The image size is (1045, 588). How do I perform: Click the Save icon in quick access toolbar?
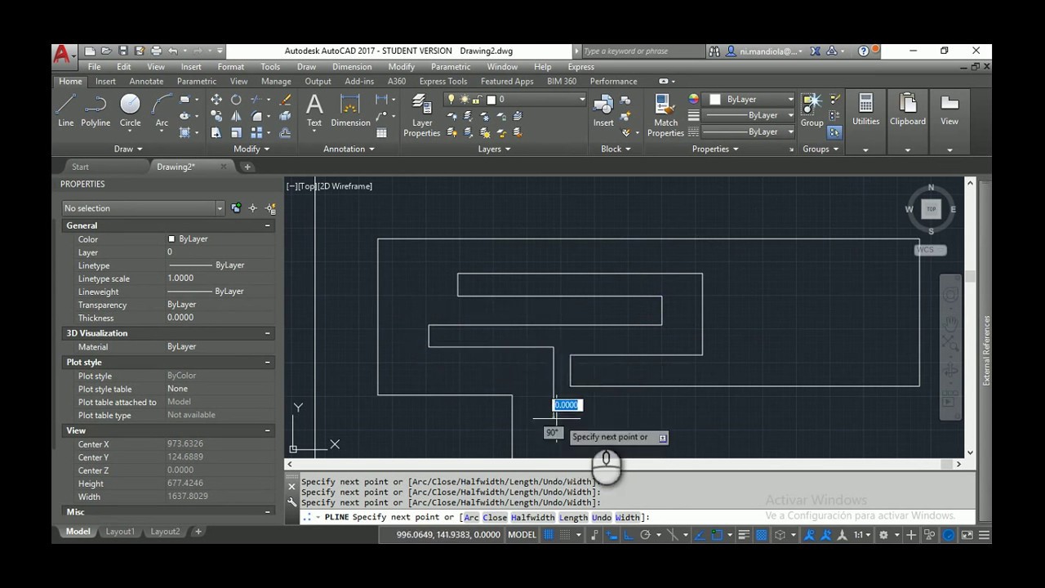(x=123, y=51)
